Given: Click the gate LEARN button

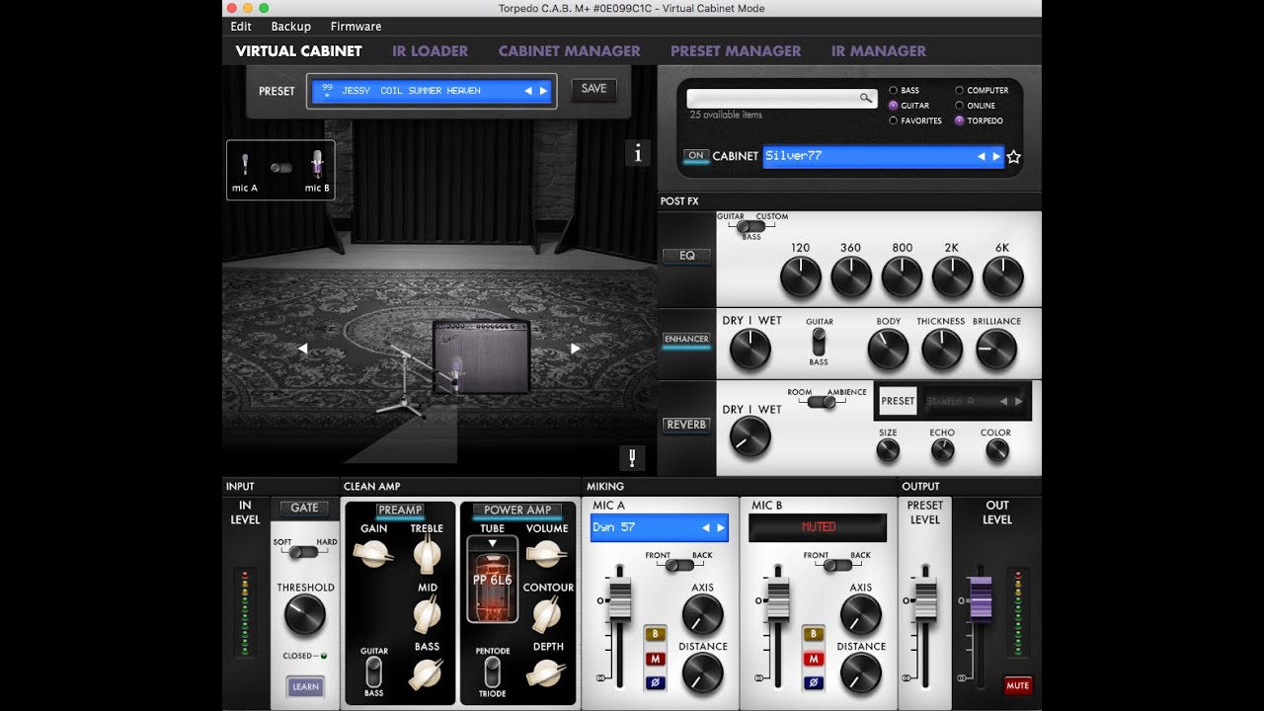Looking at the screenshot, I should click(x=305, y=686).
